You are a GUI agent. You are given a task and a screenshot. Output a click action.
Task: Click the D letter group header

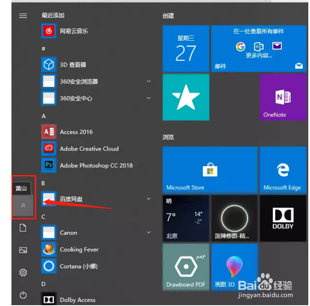(43, 284)
